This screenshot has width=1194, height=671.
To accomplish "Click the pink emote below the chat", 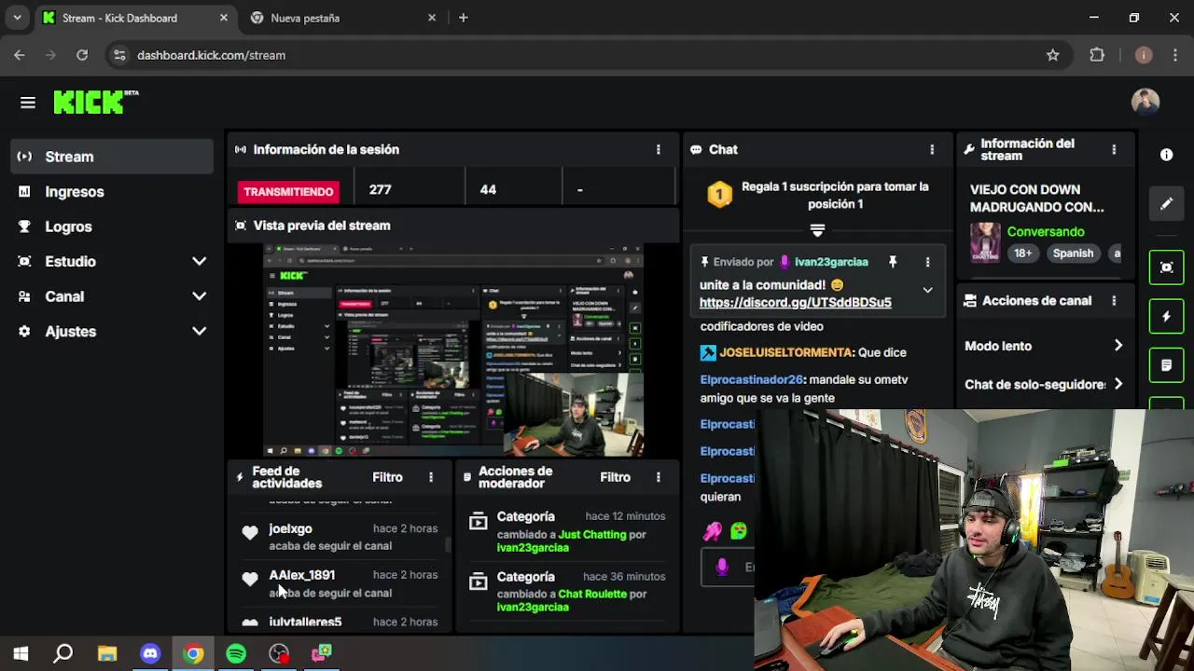I will pos(713,531).
